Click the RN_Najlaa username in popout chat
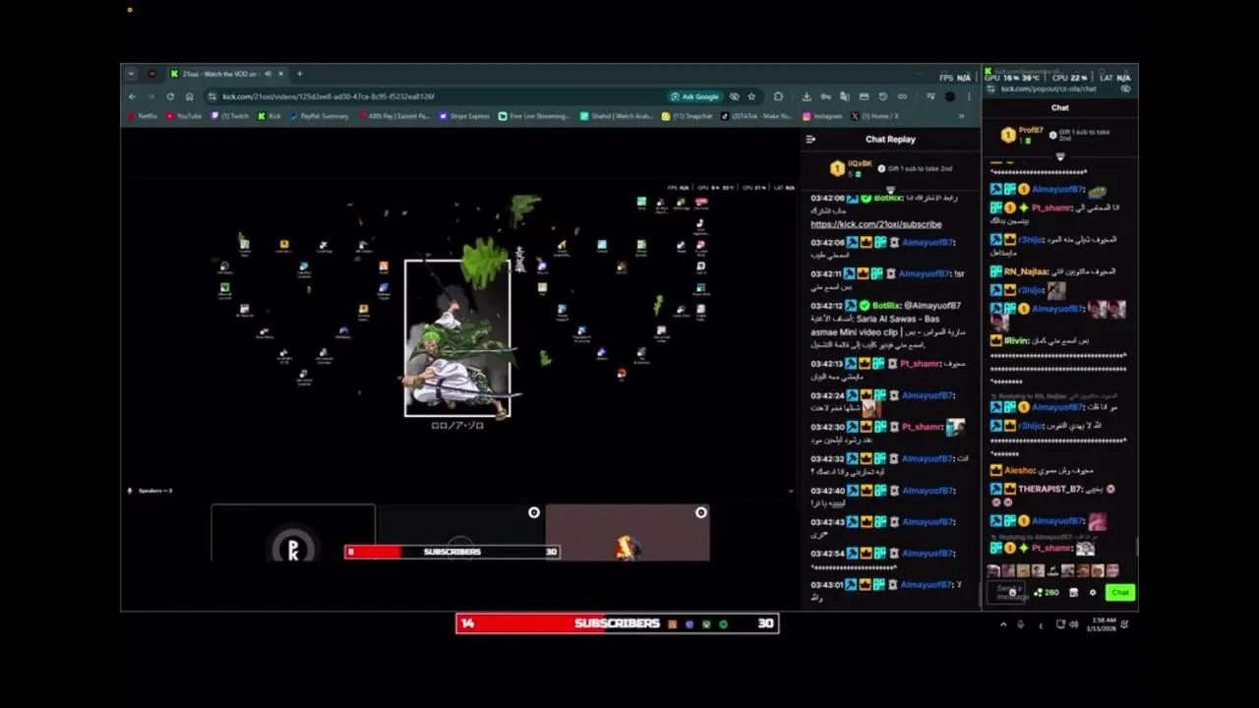1259x708 pixels. pos(1025,271)
